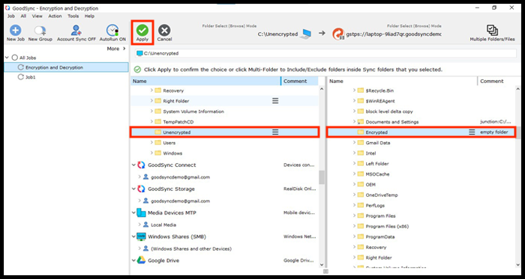525x279 pixels.
Task: Click the GoodSync app icon in title bar
Action: (7, 8)
